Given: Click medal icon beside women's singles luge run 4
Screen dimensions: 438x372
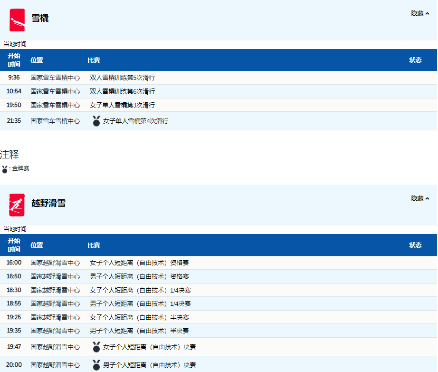Looking at the screenshot, I should click(96, 121).
